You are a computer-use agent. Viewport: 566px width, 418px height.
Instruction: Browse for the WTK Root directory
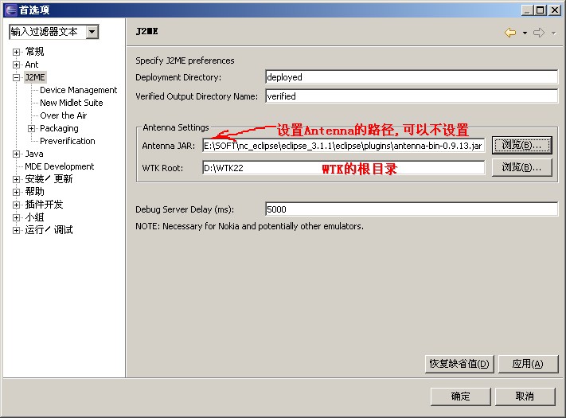tap(522, 167)
